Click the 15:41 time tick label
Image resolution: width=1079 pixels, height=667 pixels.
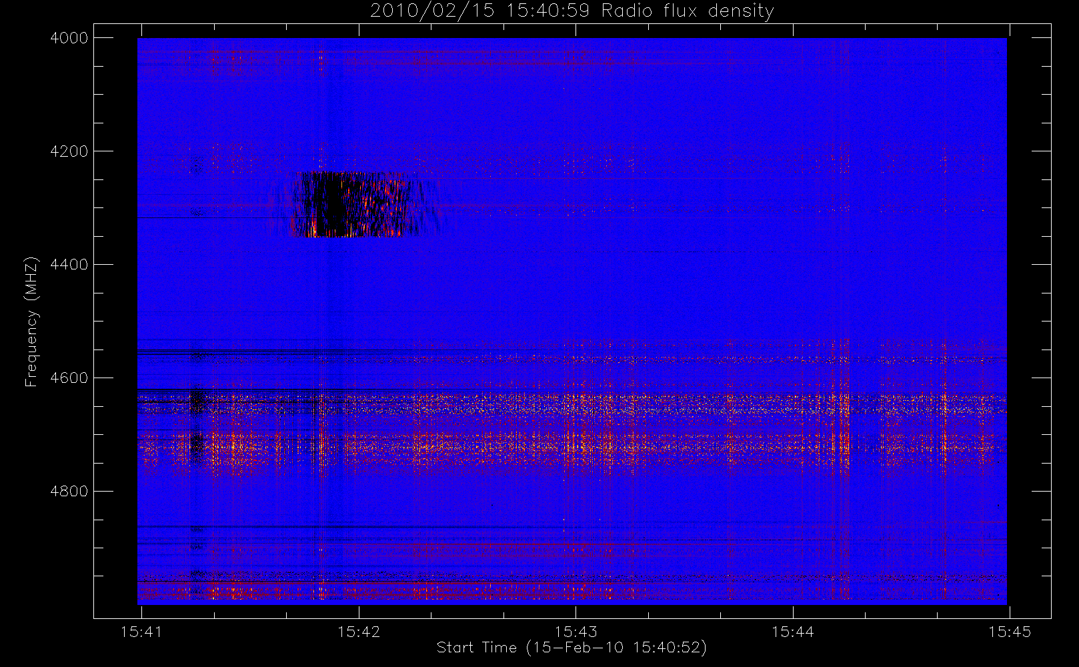142,632
